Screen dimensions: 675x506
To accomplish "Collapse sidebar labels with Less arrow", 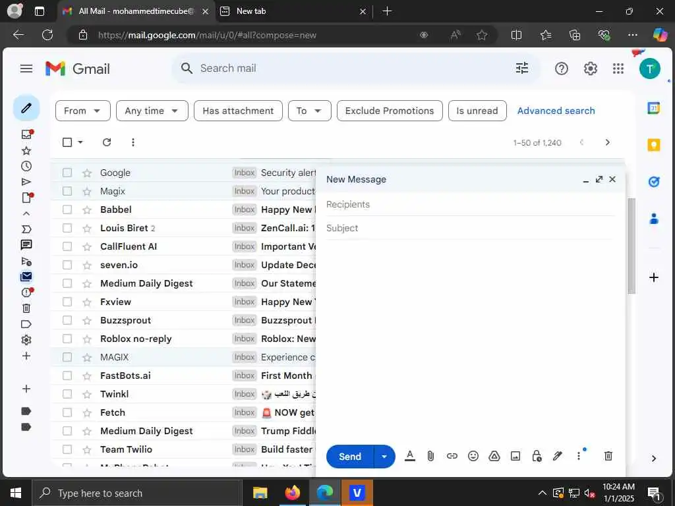I will [x=26, y=213].
